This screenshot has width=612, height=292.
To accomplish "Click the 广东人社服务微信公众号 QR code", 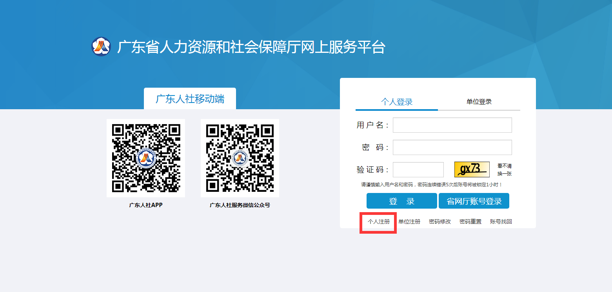I will pyautogui.click(x=239, y=158).
